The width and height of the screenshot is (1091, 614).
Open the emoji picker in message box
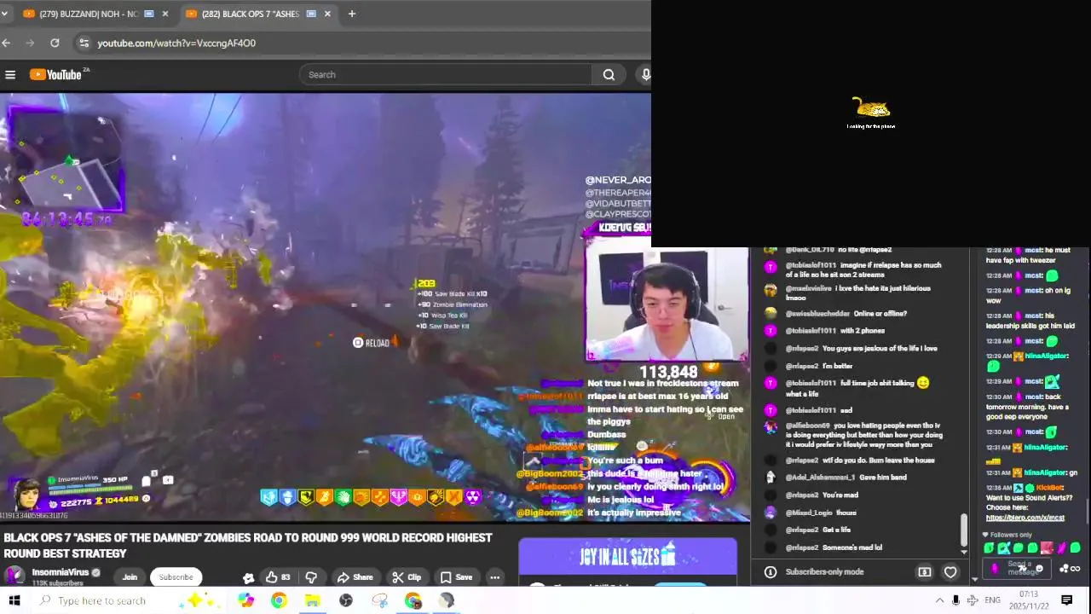(x=1038, y=569)
